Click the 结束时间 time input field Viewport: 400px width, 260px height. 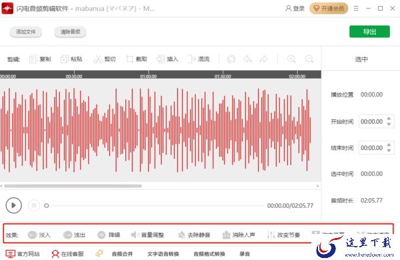coord(376,148)
